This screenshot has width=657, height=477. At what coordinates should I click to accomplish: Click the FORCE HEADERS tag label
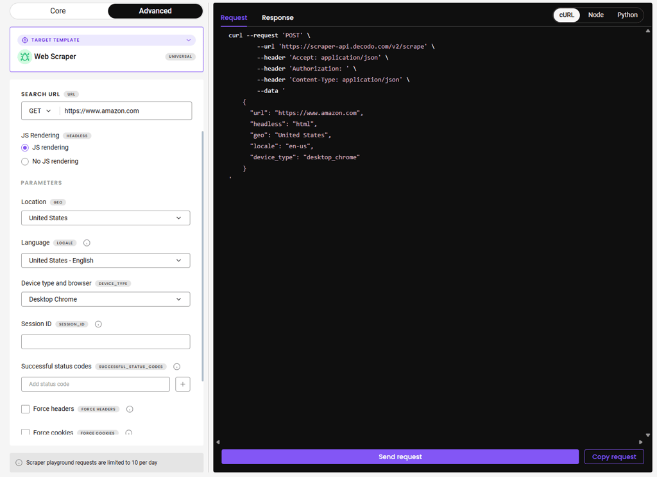[x=98, y=409]
